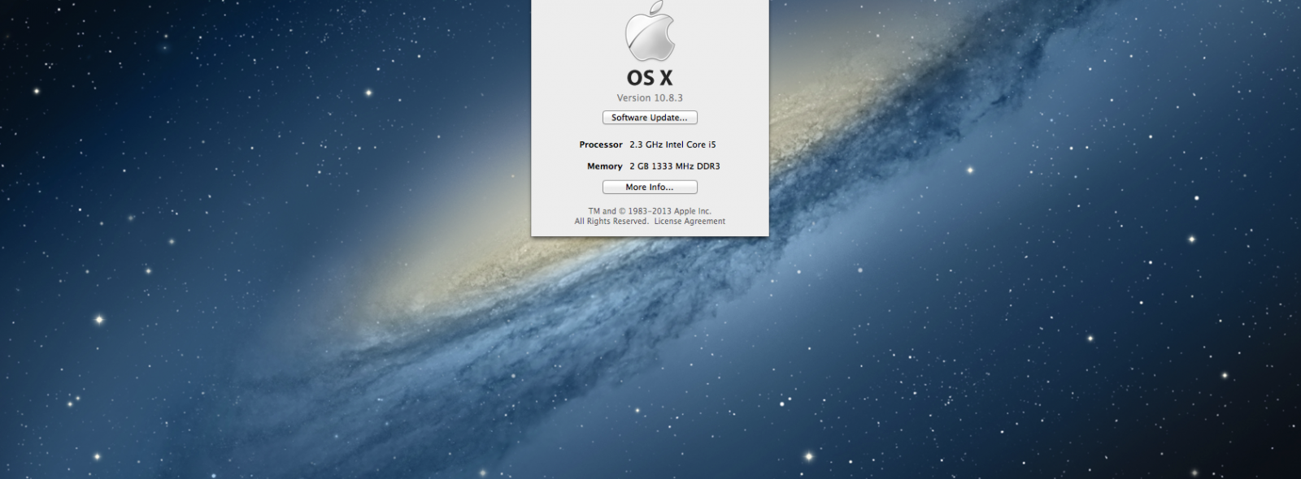
Task: Open the More Info... button
Action: coord(650,188)
